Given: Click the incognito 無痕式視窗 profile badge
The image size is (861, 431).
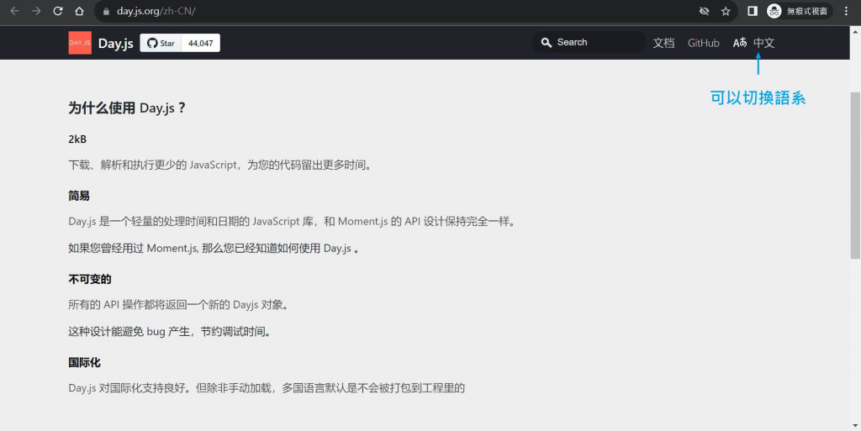Looking at the screenshot, I should (x=799, y=11).
